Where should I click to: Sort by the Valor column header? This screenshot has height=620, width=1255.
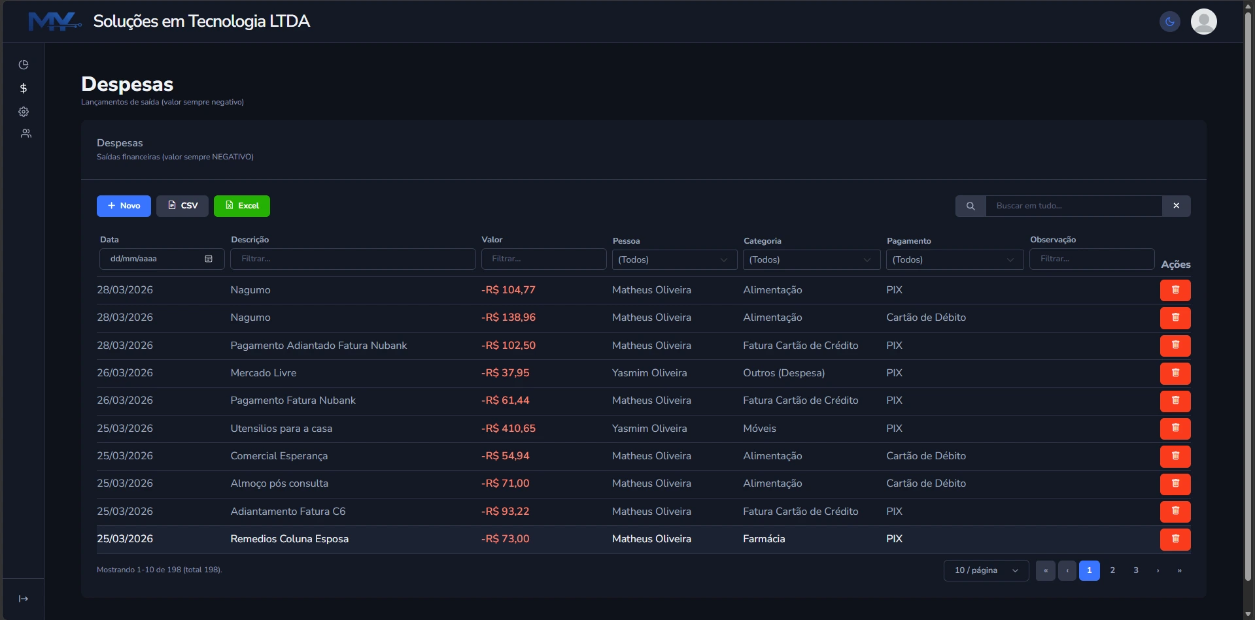492,240
